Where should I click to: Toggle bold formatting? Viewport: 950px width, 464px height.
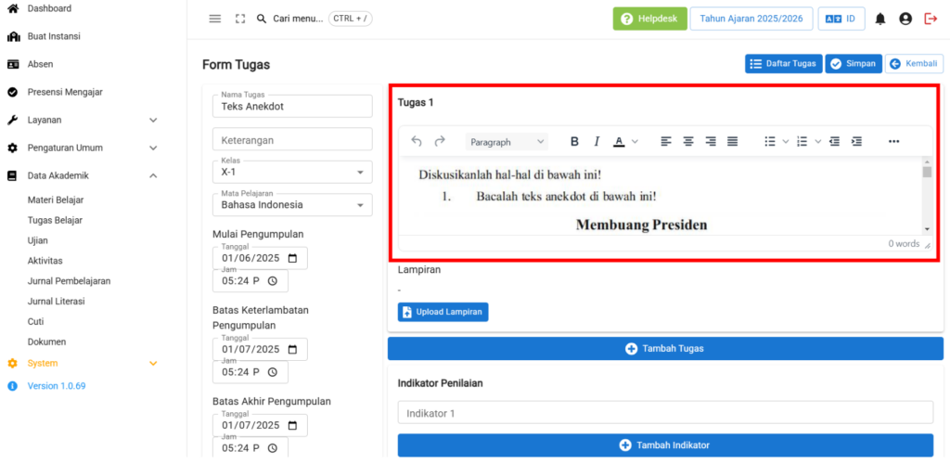click(x=574, y=141)
